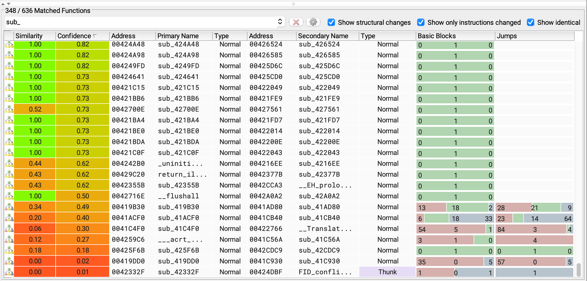587x281 pixels.
Task: Click the row icon beside sub_42700E
Action: coord(9,110)
